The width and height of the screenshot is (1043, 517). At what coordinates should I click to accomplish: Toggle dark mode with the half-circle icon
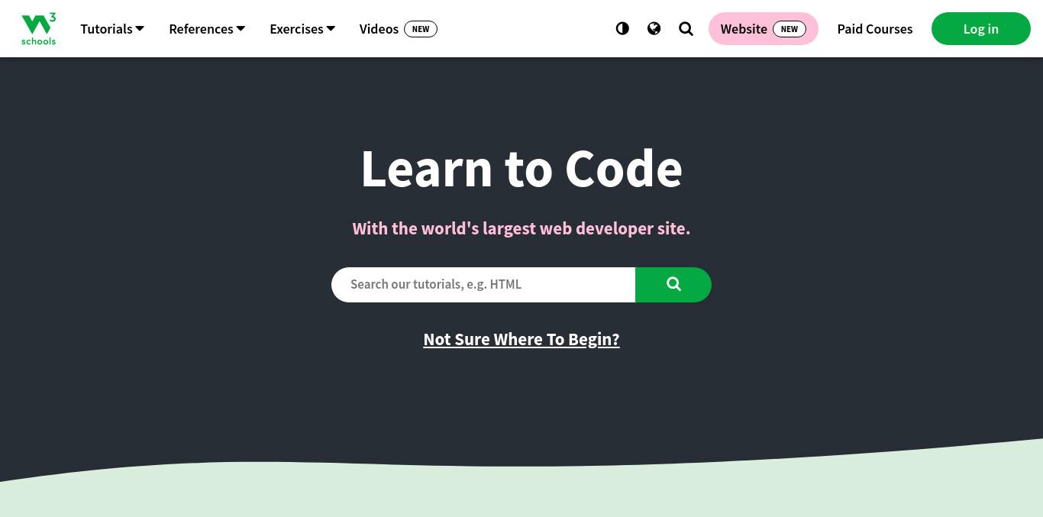(622, 28)
